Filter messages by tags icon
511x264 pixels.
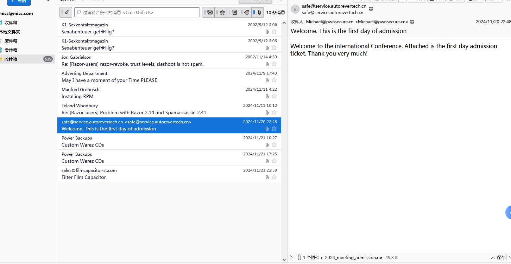click(247, 12)
